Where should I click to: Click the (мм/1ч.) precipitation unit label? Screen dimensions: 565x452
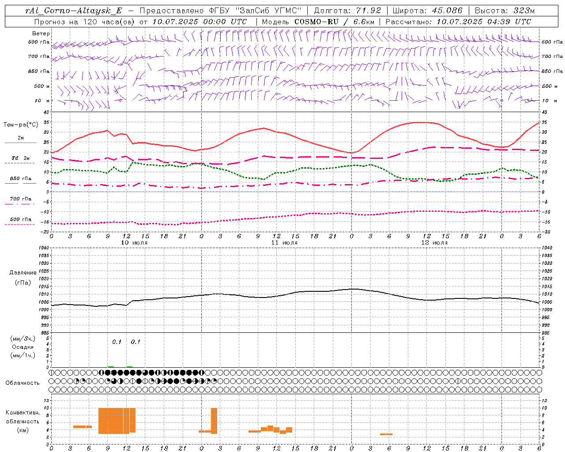point(23,355)
